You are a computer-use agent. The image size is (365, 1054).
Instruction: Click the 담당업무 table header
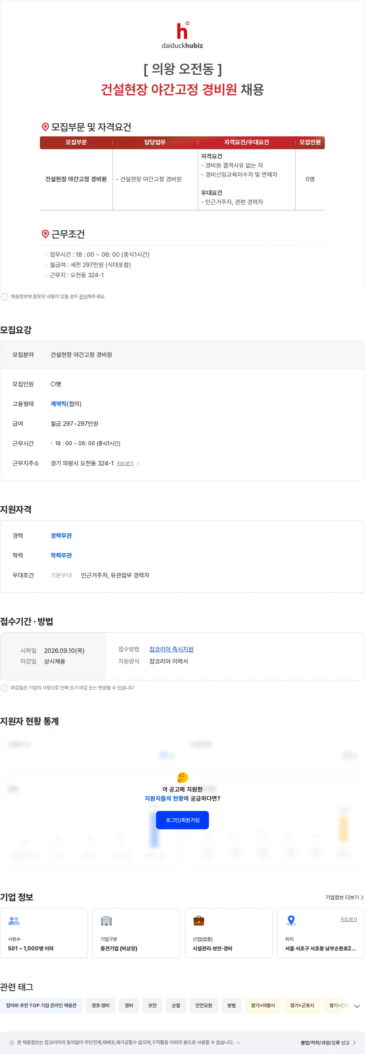tap(155, 142)
